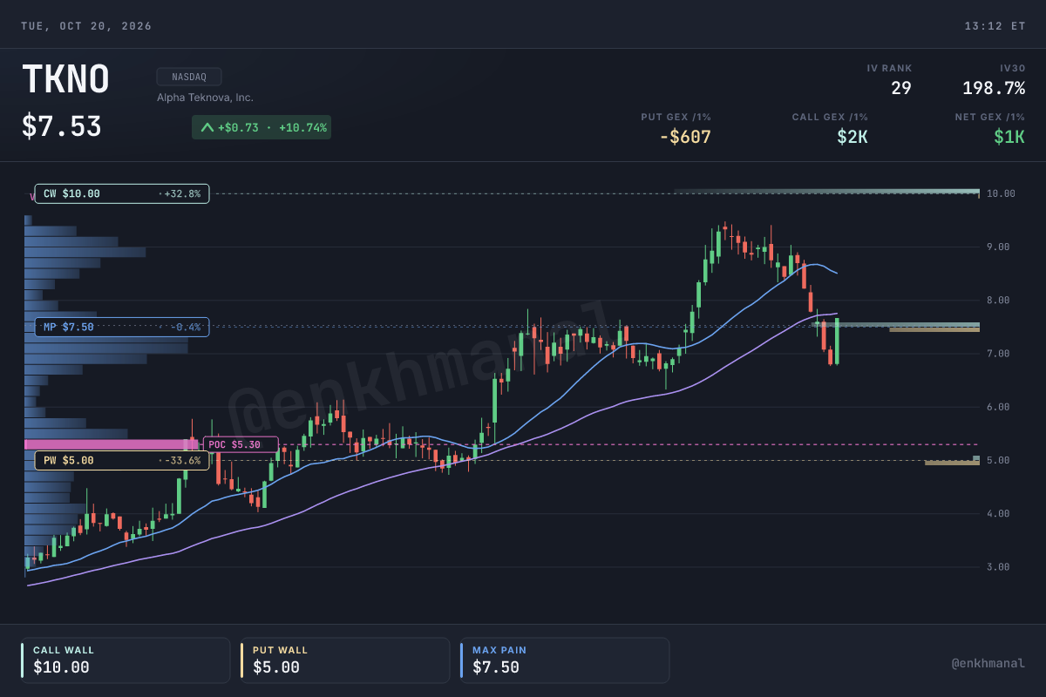Click the IV RANK value 29
This screenshot has width=1046, height=697.
point(901,88)
